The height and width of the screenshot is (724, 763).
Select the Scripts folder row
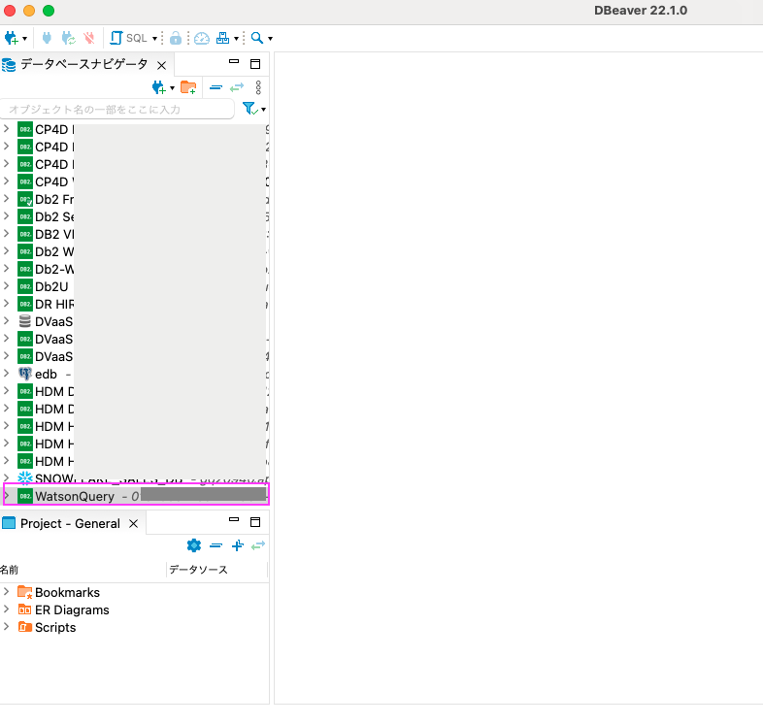point(135,628)
